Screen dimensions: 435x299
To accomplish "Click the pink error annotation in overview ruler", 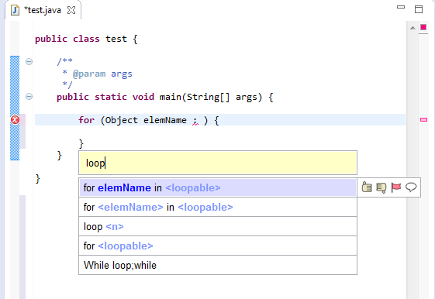I will click(x=423, y=120).
